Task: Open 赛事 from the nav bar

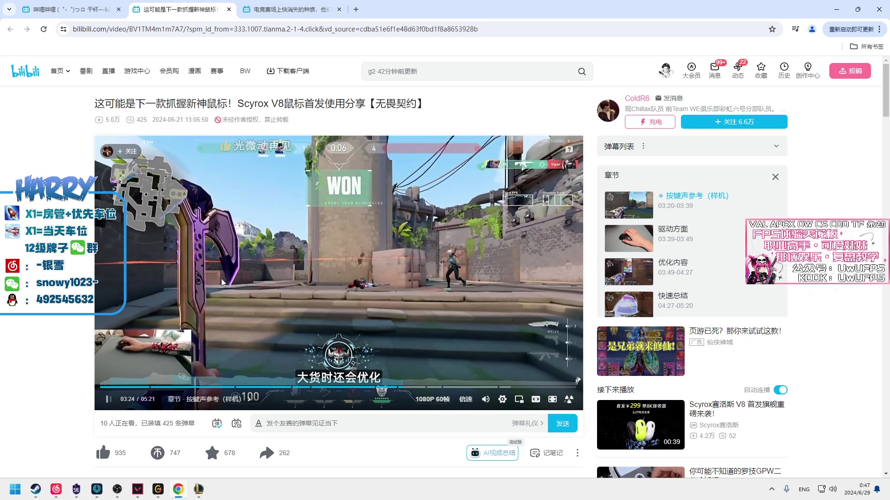Action: 217,71
